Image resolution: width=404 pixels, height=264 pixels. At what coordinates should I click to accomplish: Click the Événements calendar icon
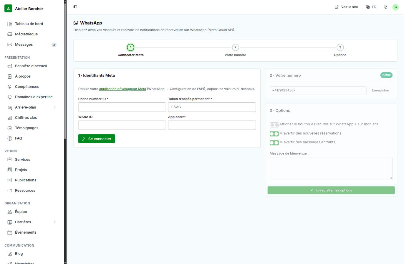(x=10, y=232)
